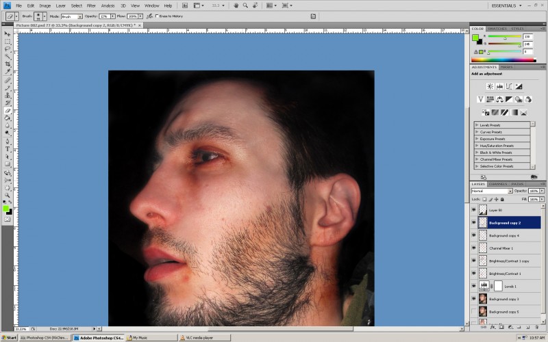The image size is (548, 342).
Task: Hide the Background copy 3 layer
Action: [x=473, y=299]
